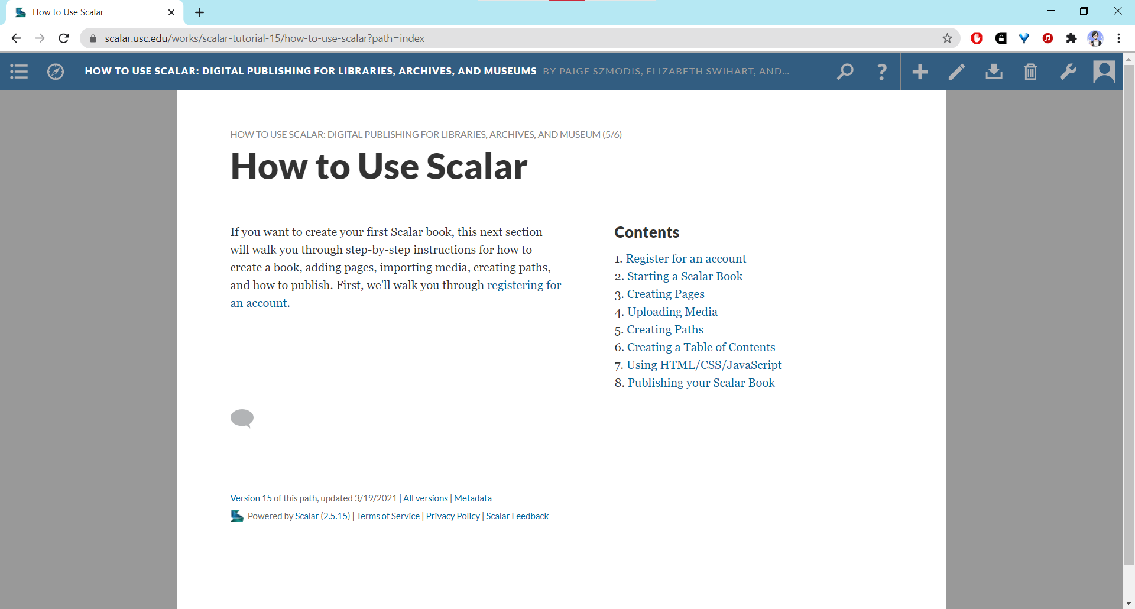Open the Chrome three-dot menu
1135x609 pixels.
tap(1118, 38)
